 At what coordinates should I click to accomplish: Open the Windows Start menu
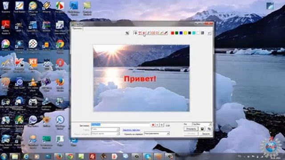[4, 156]
